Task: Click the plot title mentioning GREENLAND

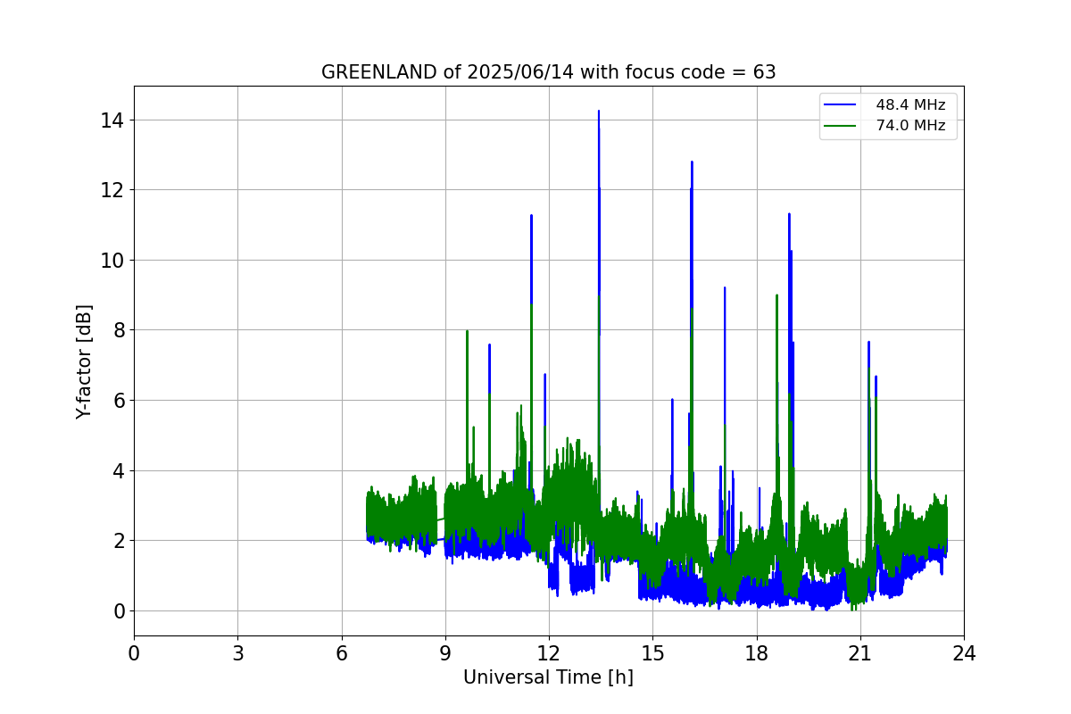Action: point(548,72)
